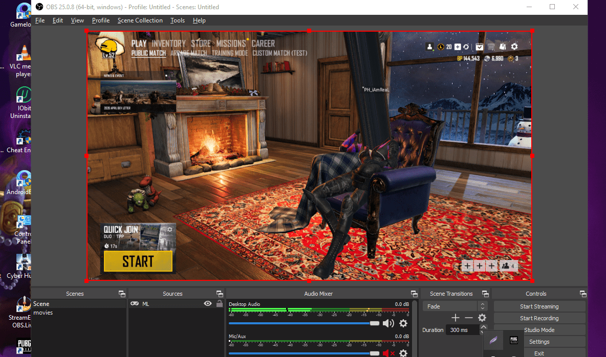Click the friends profile icon in preview
The height and width of the screenshot is (357, 606).
[x=429, y=46]
